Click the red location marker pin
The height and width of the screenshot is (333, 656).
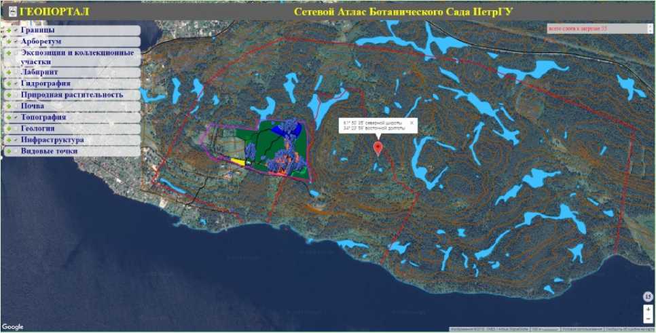(378, 149)
